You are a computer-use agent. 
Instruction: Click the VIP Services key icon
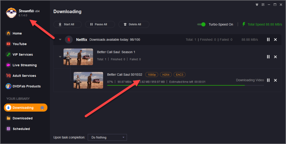(8, 55)
